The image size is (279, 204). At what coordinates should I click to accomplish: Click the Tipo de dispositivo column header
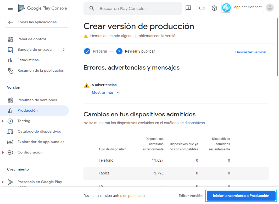[113, 149]
